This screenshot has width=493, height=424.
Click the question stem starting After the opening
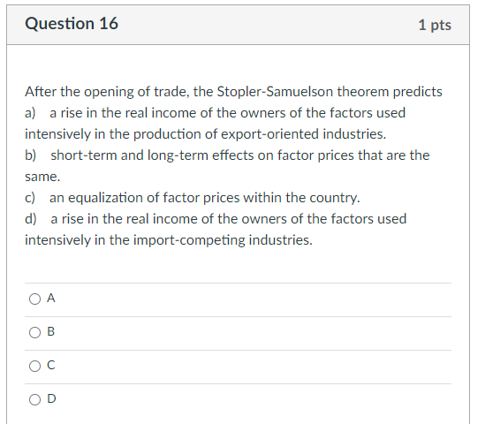[x=233, y=92]
